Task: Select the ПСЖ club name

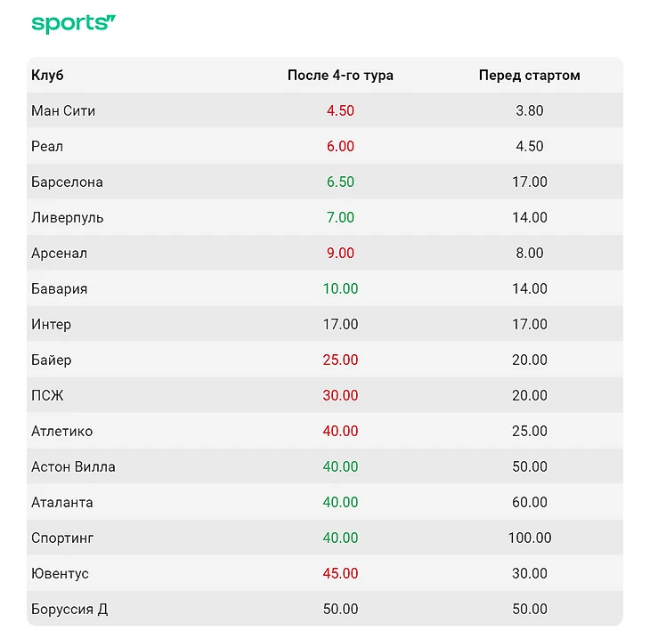Action: (47, 396)
